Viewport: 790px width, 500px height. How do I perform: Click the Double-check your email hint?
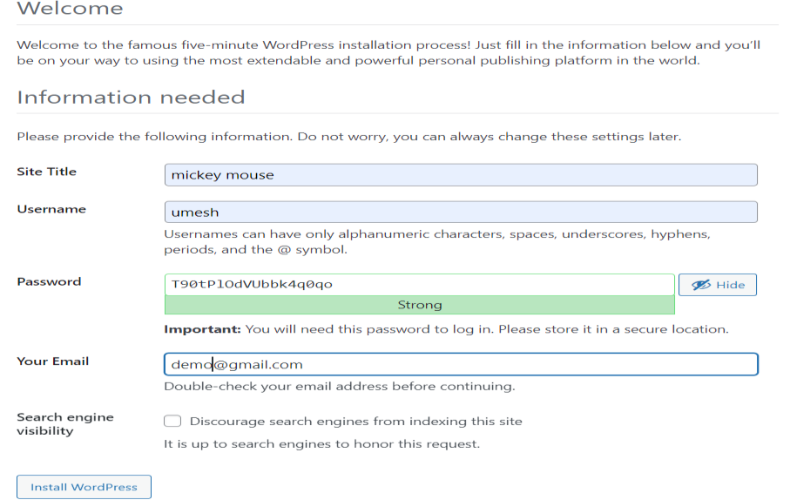tap(340, 387)
